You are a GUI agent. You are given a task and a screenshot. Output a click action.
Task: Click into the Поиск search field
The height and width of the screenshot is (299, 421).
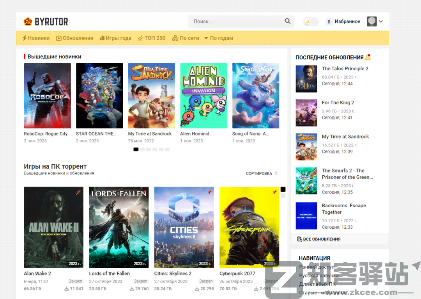[236, 21]
